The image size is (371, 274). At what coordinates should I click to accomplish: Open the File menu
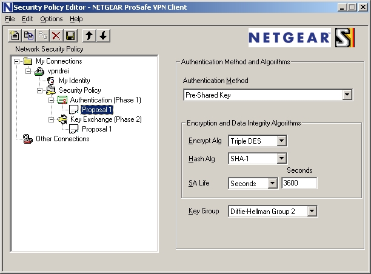(10, 19)
